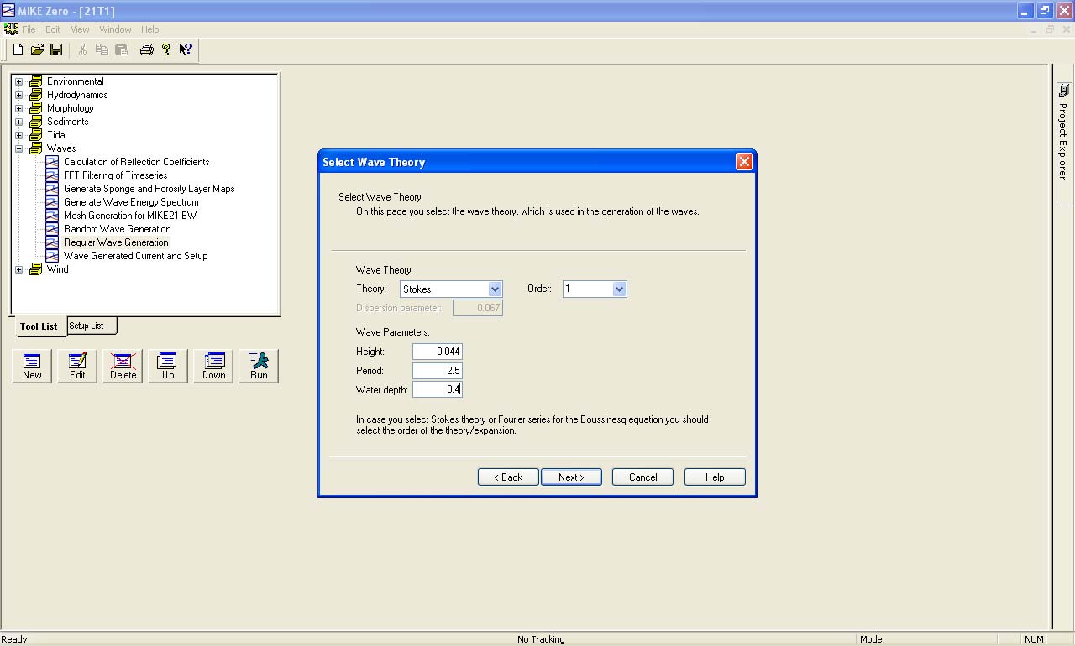The height and width of the screenshot is (646, 1075).
Task: Click the Next button in wizard
Action: coord(571,477)
